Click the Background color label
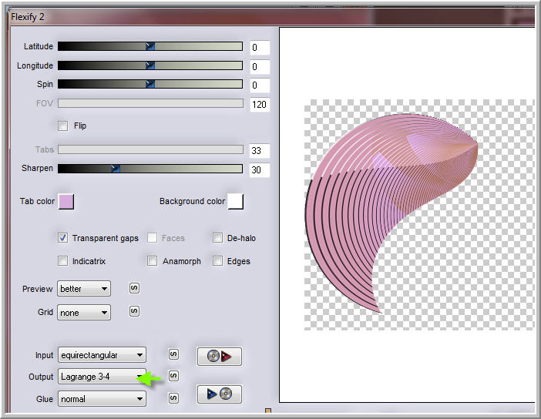 point(192,201)
